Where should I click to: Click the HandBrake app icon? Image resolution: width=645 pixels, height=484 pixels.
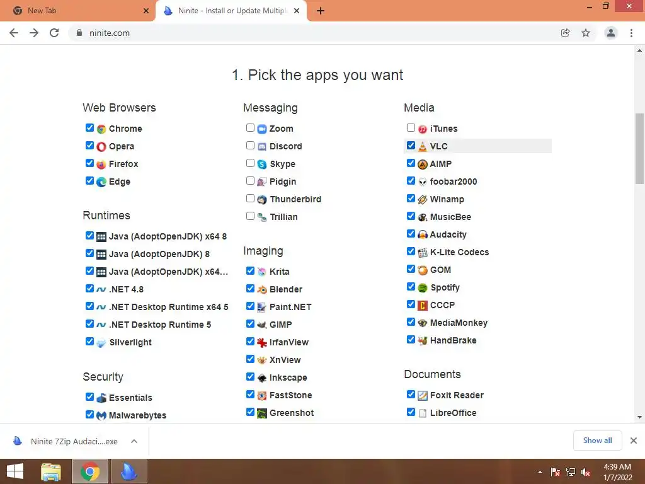(423, 341)
